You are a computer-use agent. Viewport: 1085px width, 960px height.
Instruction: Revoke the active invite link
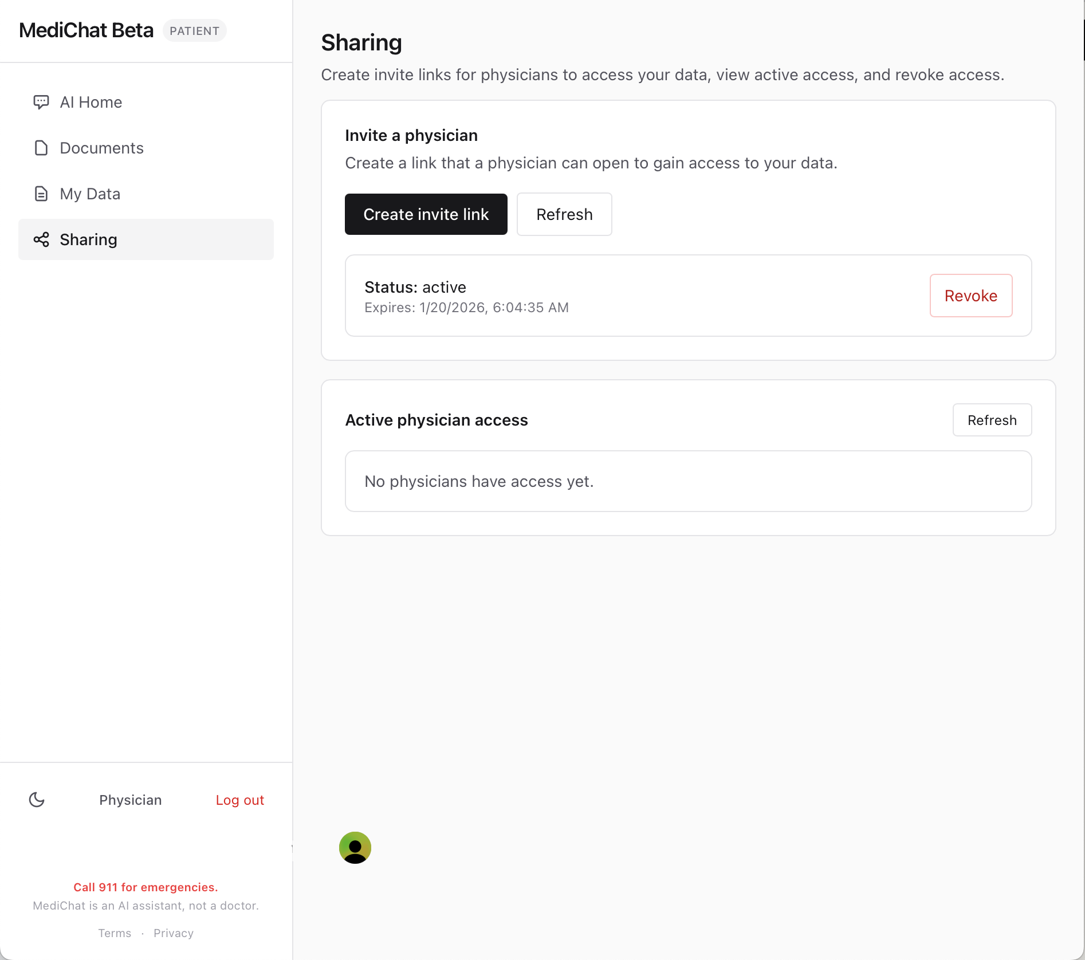click(x=970, y=296)
